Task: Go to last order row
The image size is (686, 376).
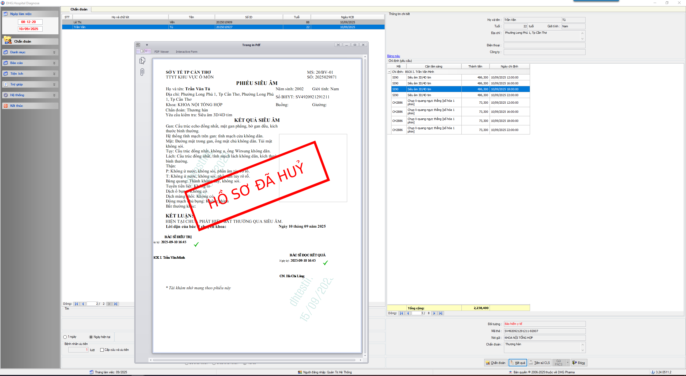Action: 441,313
